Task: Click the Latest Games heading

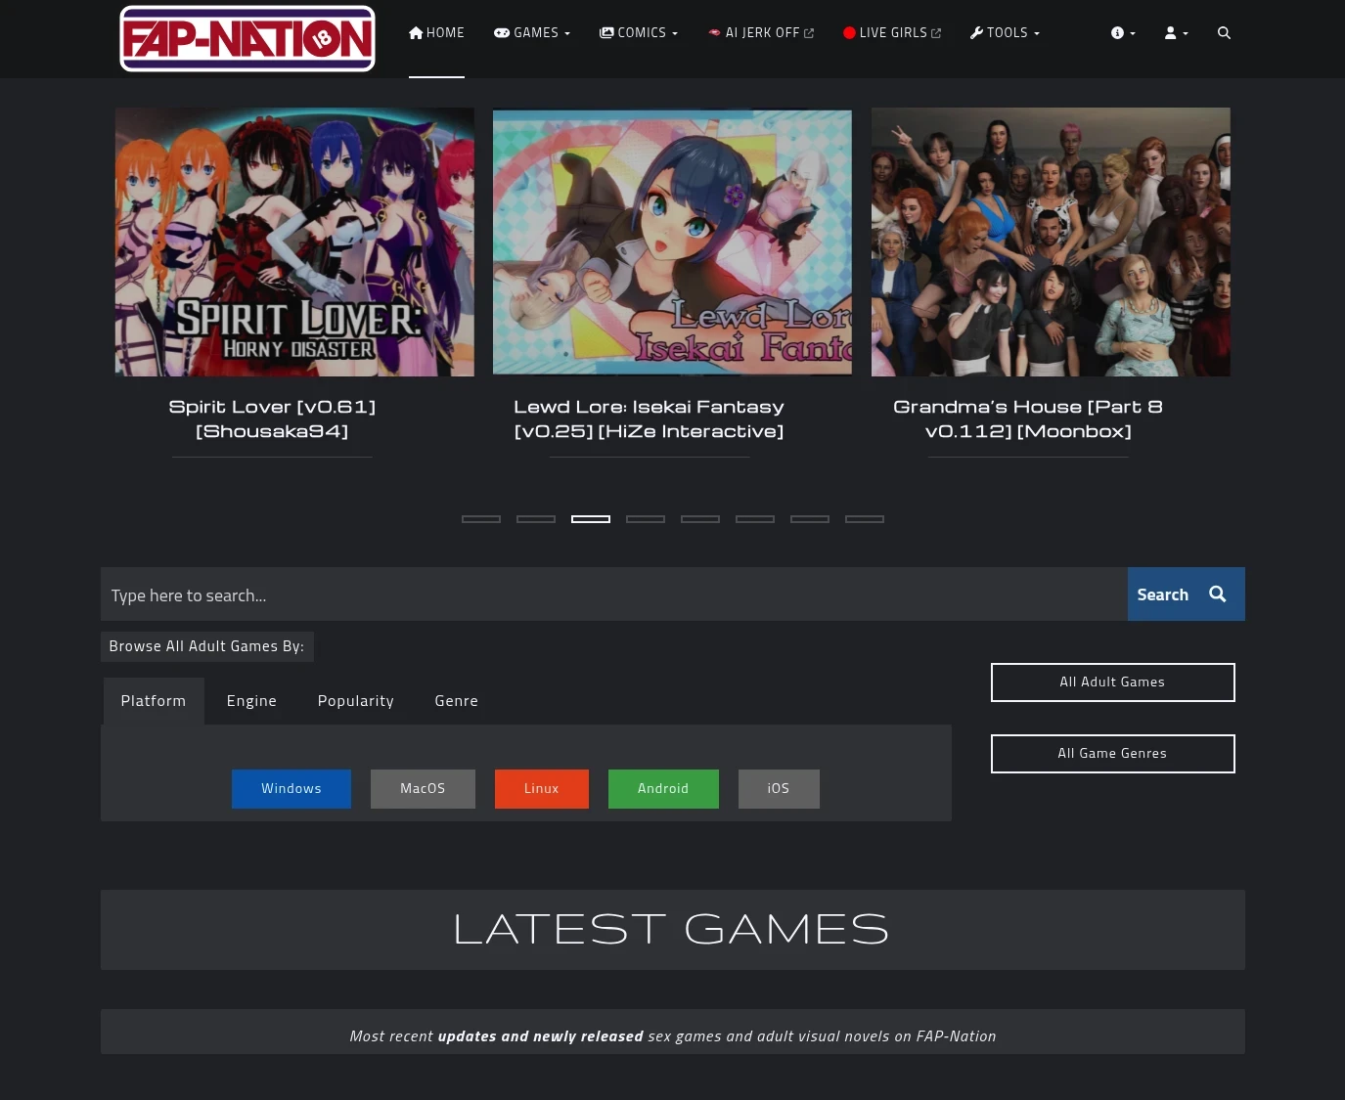Action: pyautogui.click(x=672, y=930)
